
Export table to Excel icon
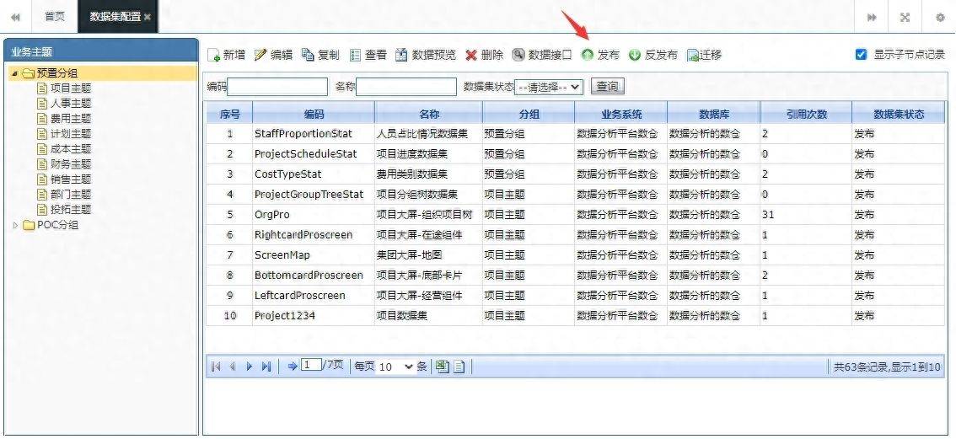pyautogui.click(x=443, y=367)
